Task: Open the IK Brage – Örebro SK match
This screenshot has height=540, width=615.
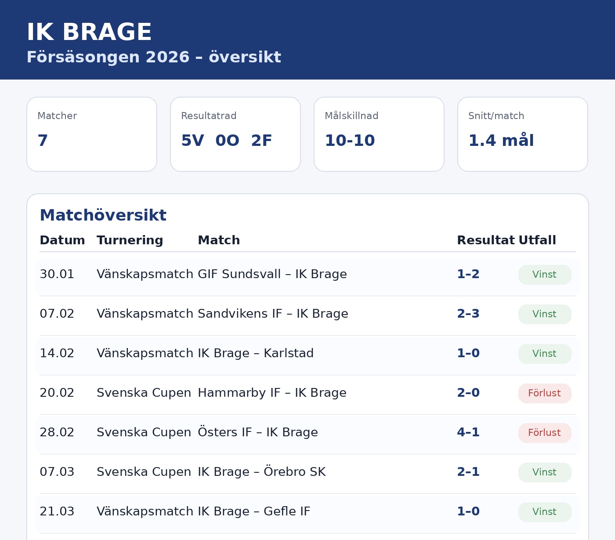Action: pyautogui.click(x=262, y=472)
